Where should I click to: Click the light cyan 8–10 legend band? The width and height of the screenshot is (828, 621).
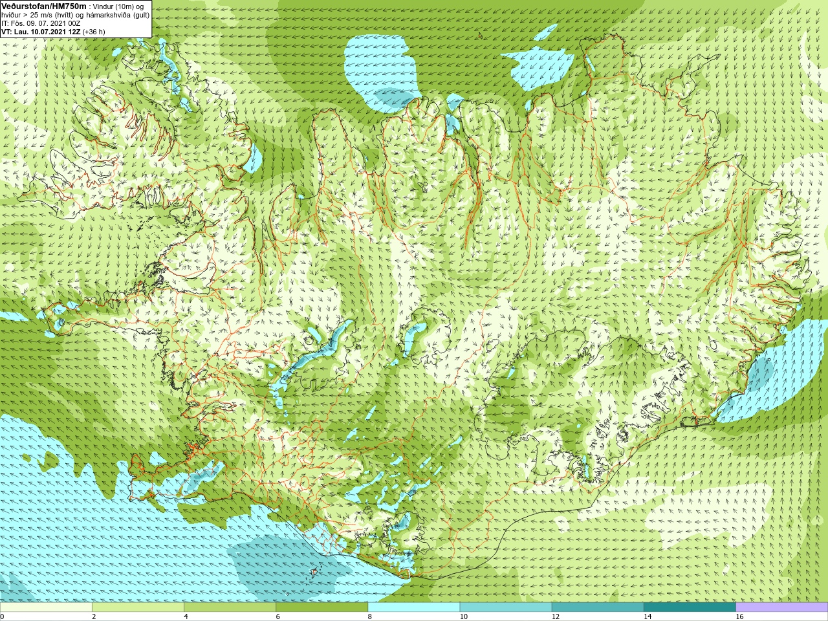coord(414,607)
